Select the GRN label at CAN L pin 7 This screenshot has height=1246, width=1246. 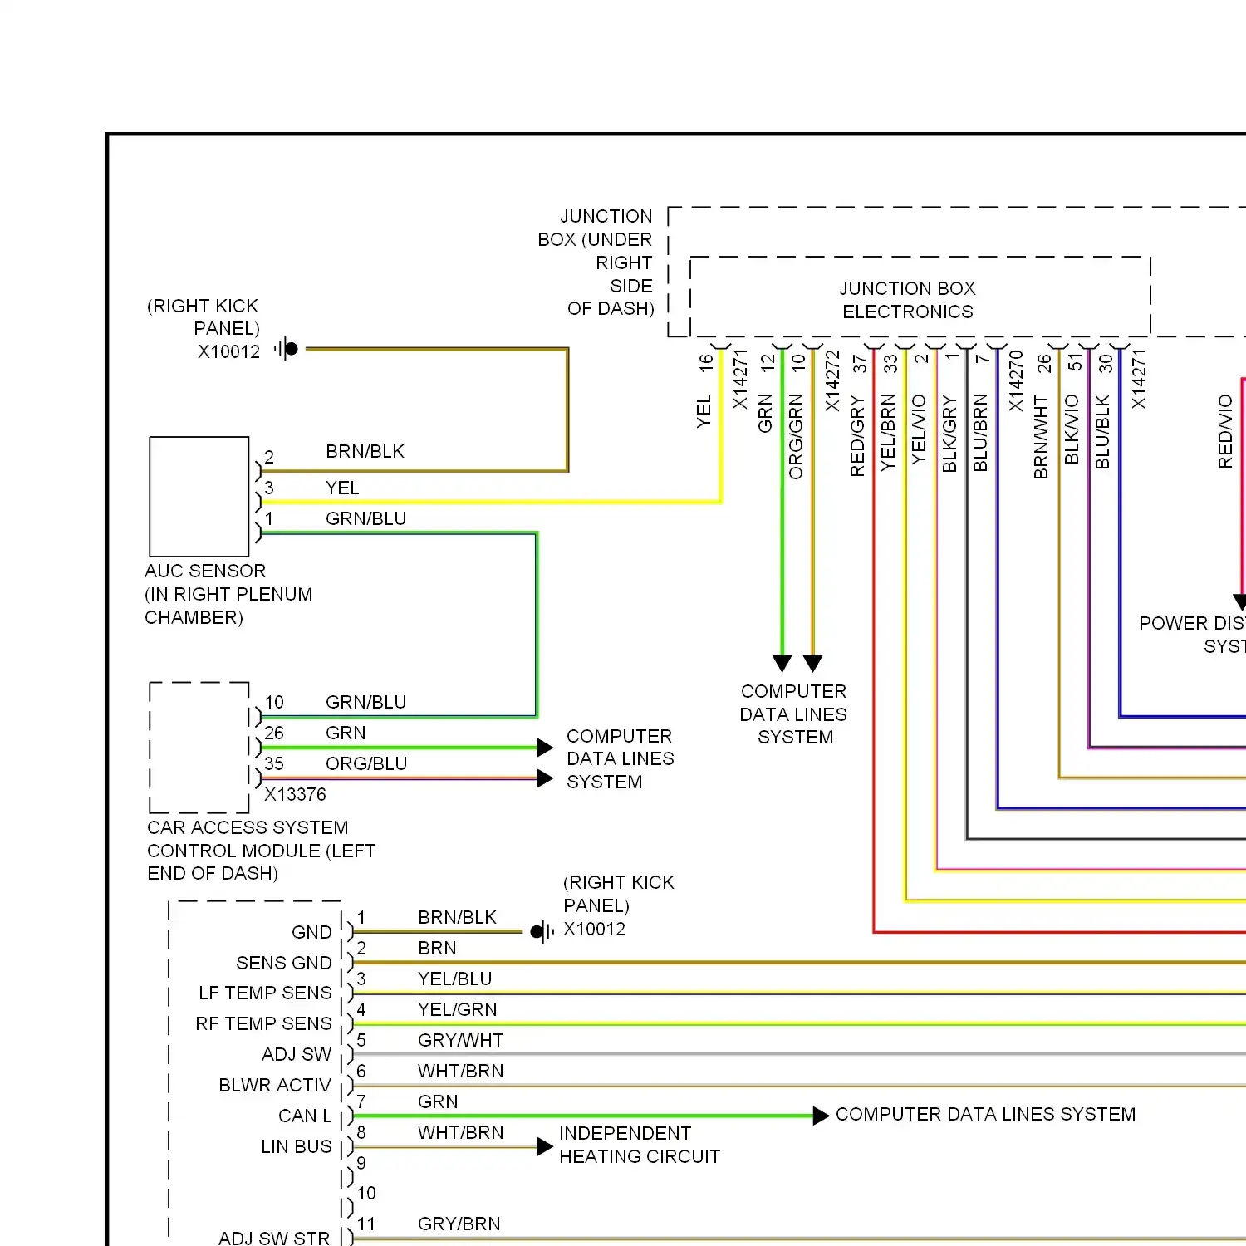pyautogui.click(x=438, y=1101)
